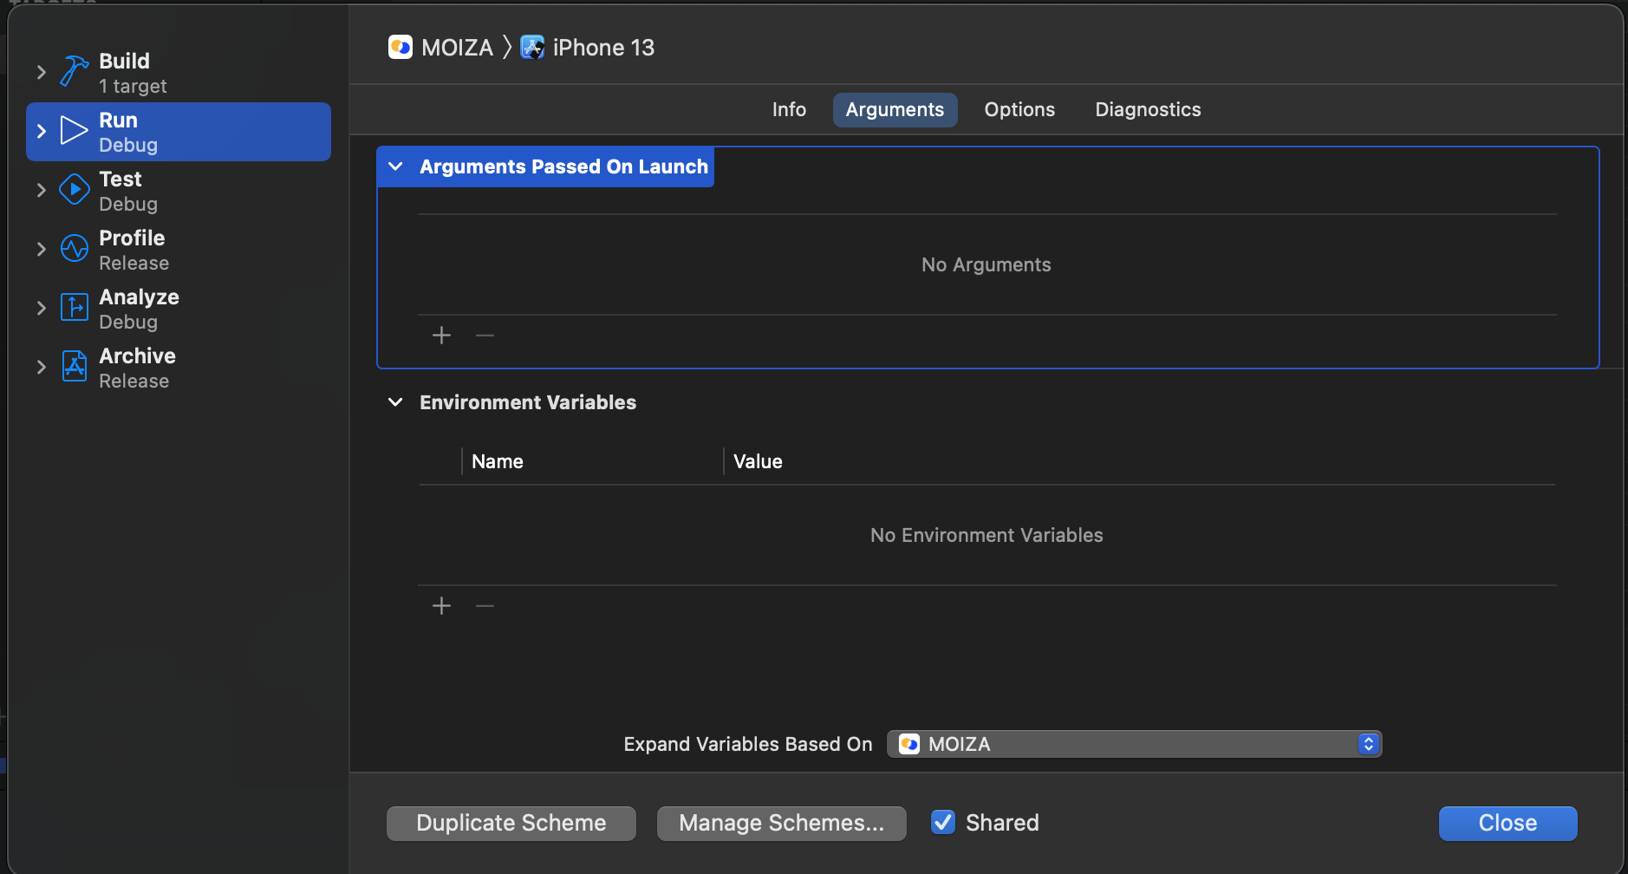Choose iPhone 13 destination in breadcrumb
Screen dimensions: 1628x874
pyautogui.click(x=588, y=47)
